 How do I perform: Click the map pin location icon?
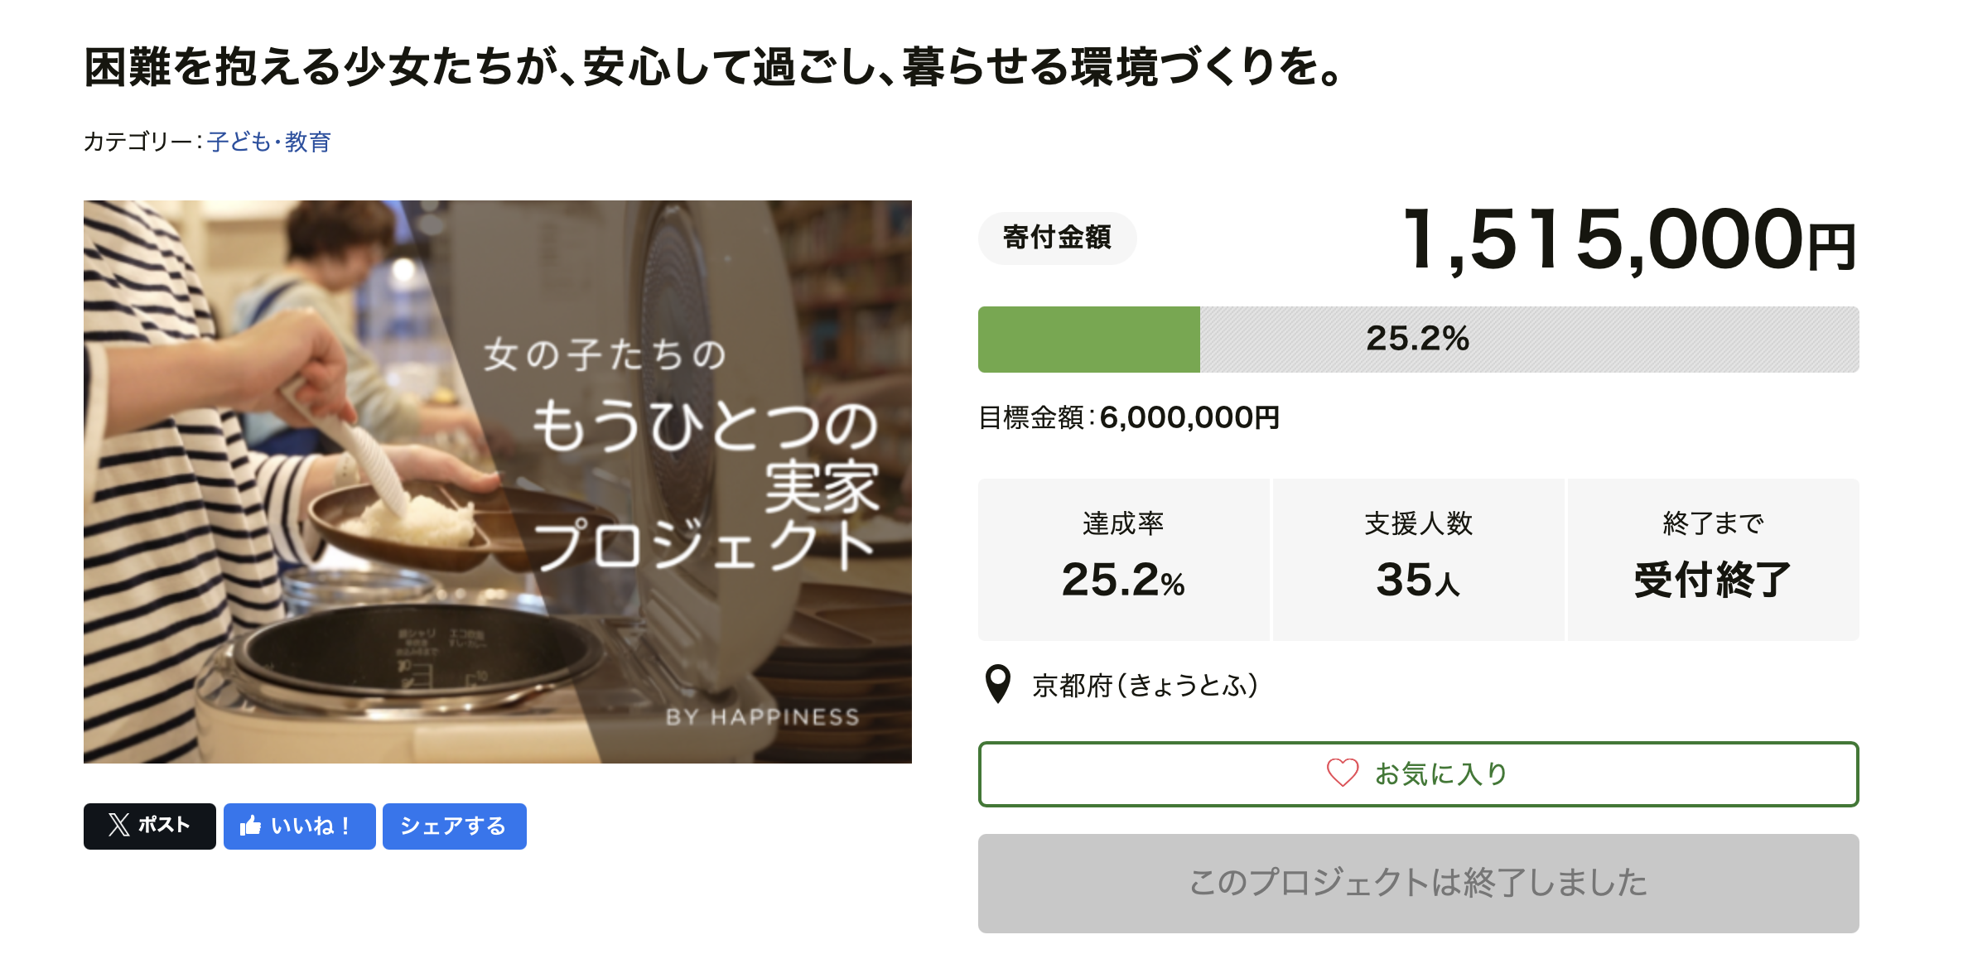point(998,684)
